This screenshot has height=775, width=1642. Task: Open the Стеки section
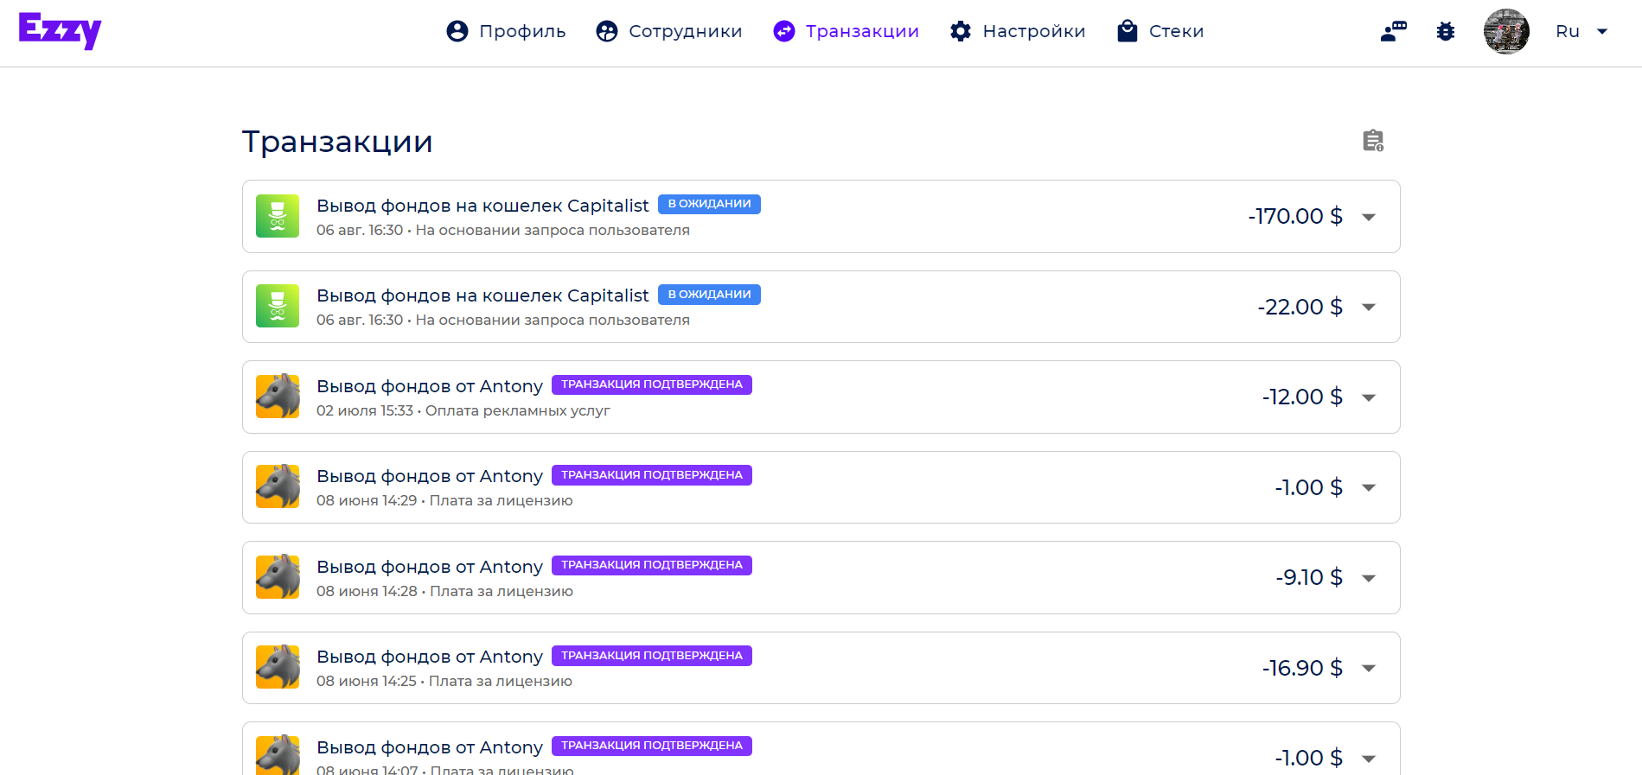1160,31
